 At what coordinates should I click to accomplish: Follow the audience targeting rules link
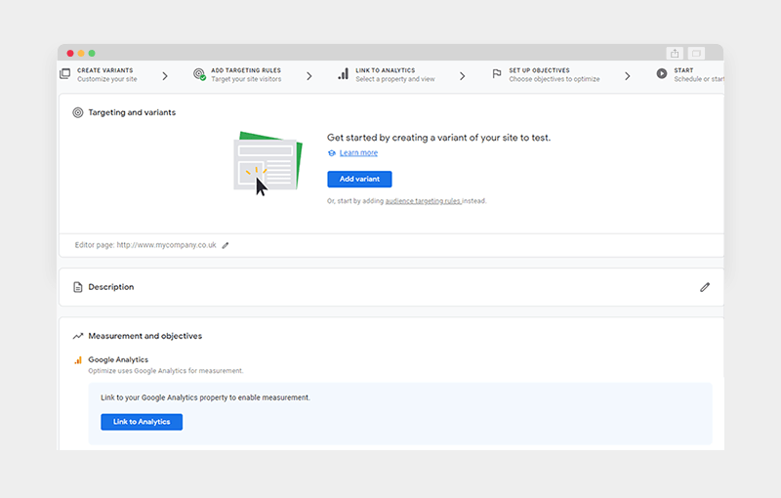(x=424, y=201)
